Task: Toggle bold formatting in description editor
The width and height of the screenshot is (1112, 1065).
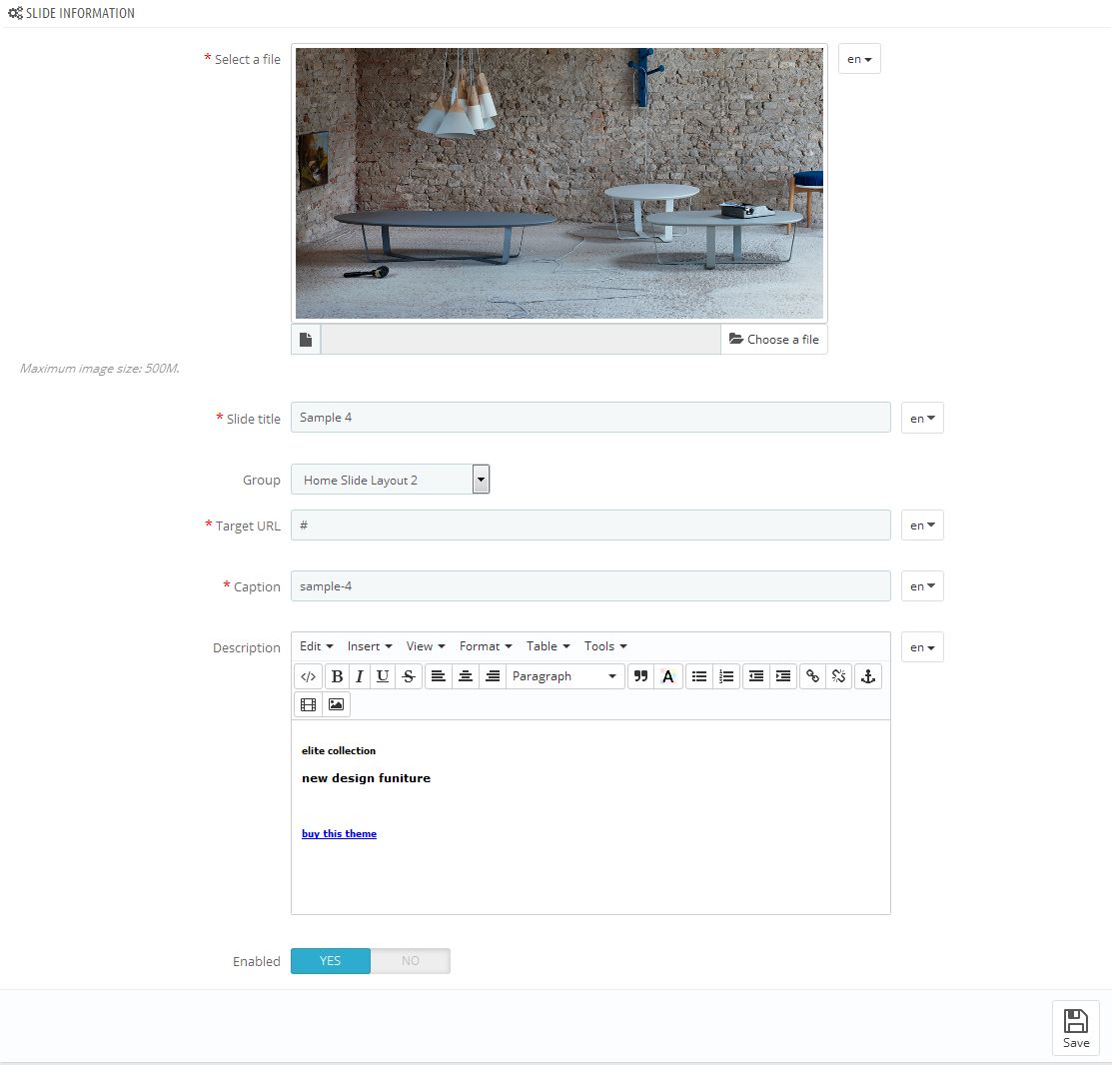Action: pos(337,676)
